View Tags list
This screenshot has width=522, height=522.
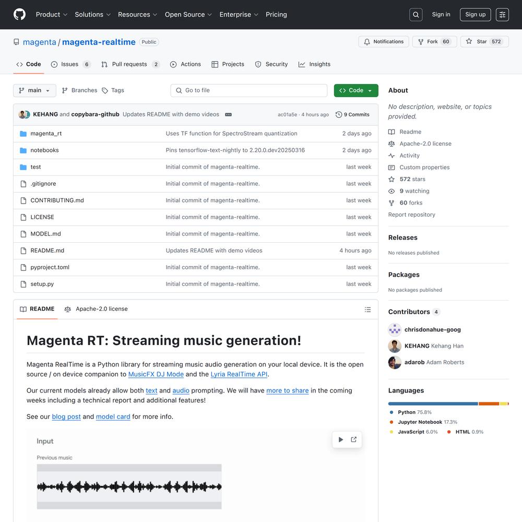(x=113, y=90)
